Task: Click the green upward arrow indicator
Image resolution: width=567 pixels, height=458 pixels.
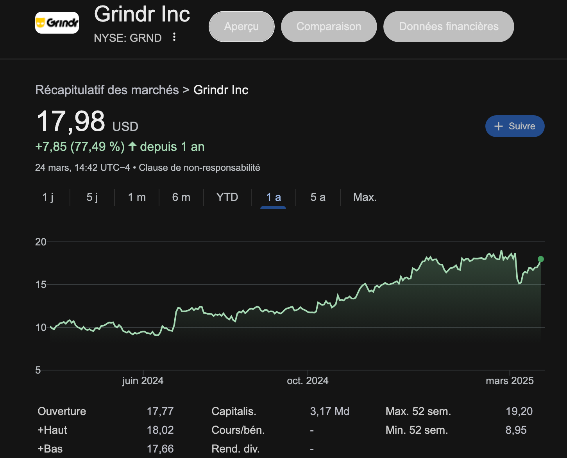Action: [132, 147]
